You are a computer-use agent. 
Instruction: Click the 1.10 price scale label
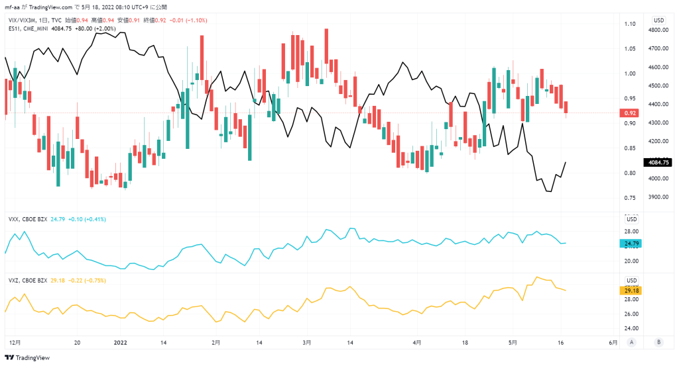pyautogui.click(x=630, y=24)
